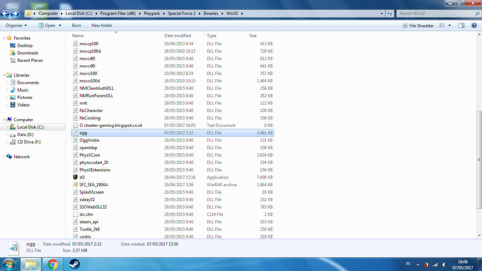Viewport: 482px width, 271px height.
Task: Select the msvcp100d file
Action: pyautogui.click(x=90, y=51)
